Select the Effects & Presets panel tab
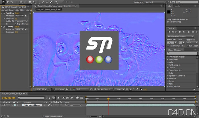 click(x=174, y=50)
